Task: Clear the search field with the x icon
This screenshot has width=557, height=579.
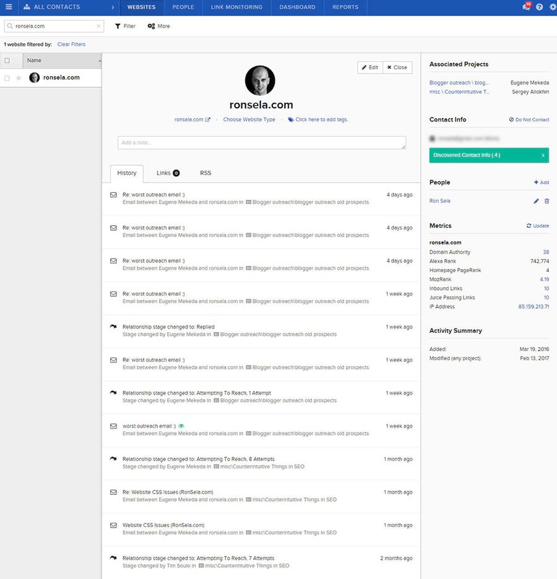Action: click(x=98, y=26)
